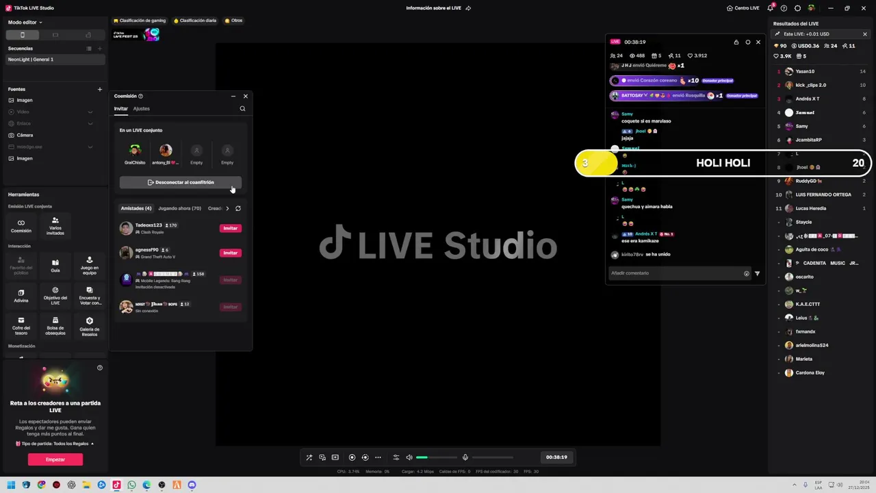Open the Adivina tool
Viewport: 876px width, 493px height.
pos(21,295)
